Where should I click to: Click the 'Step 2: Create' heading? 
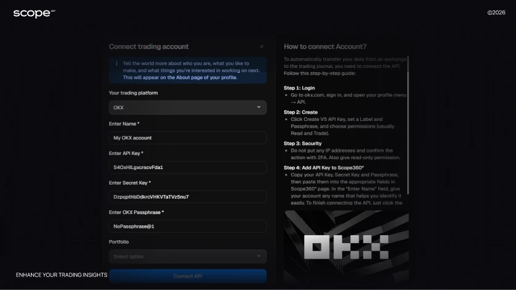[300, 112]
